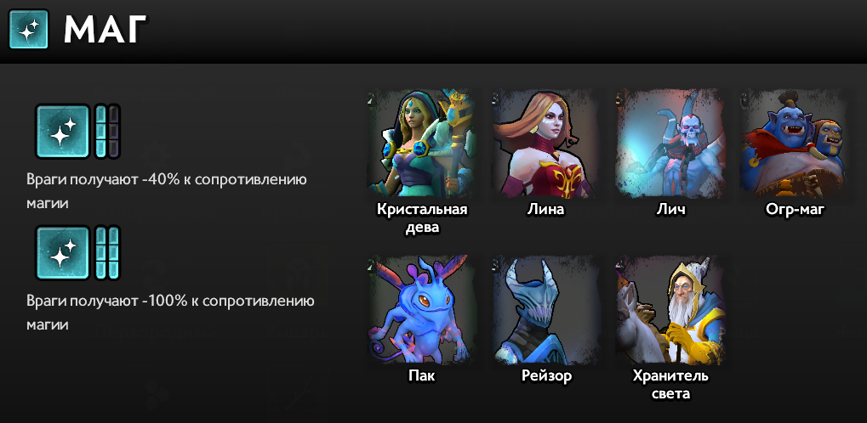Click the half-filled tier bars next to the first Mage icon
Screen dimensions: 867x423
(106, 132)
